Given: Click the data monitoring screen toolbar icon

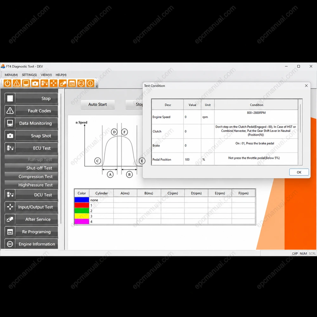Looking at the screenshot, I should (x=26, y=83).
